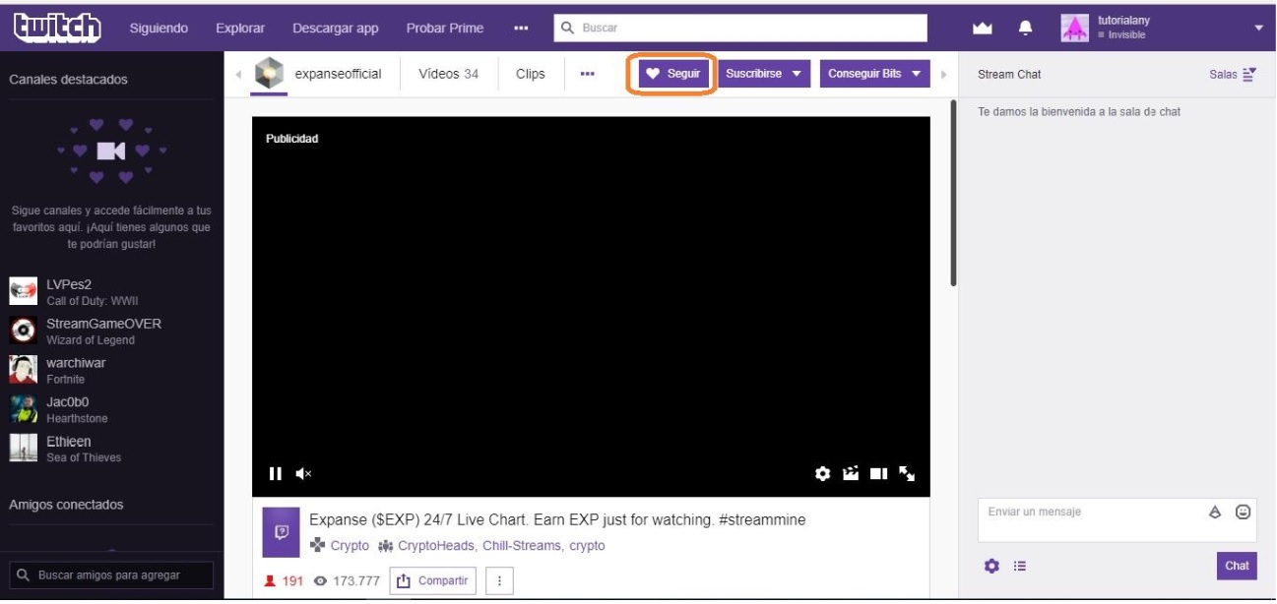Click the left arrow beside channel avatar
The height and width of the screenshot is (604, 1277).
coord(237,74)
